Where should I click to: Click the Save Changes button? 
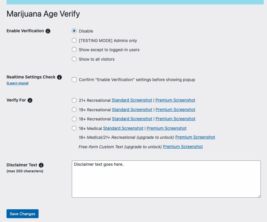(x=23, y=214)
